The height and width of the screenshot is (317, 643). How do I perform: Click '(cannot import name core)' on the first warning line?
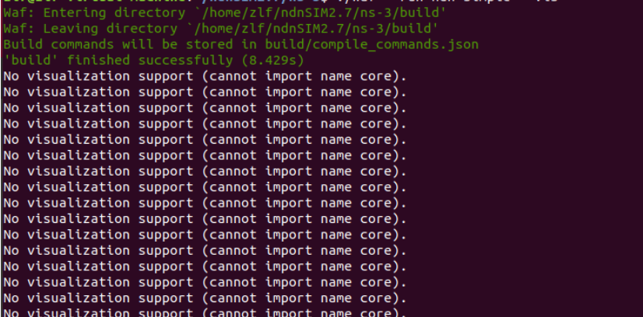tap(304, 76)
